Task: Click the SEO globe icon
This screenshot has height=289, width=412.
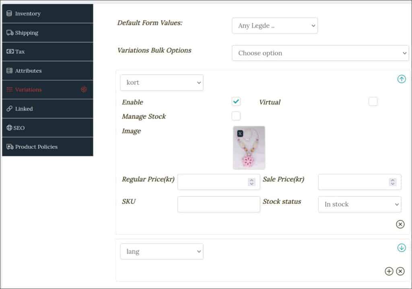Action: click(9, 127)
